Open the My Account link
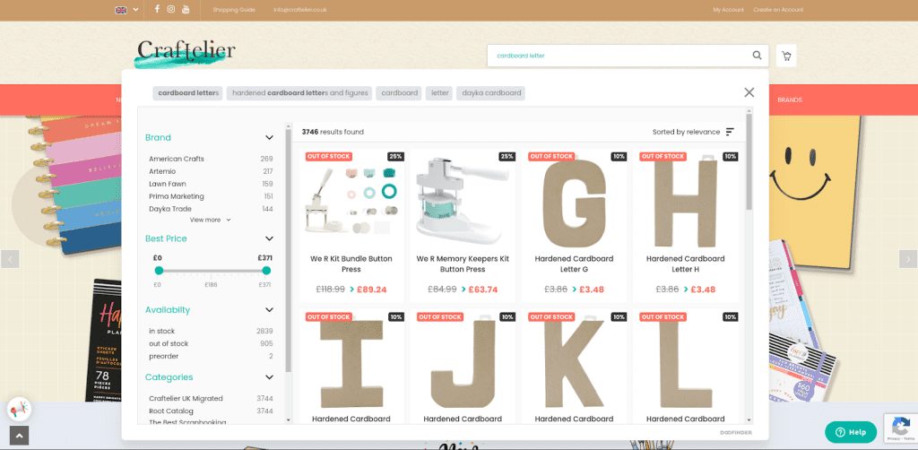 click(x=728, y=10)
